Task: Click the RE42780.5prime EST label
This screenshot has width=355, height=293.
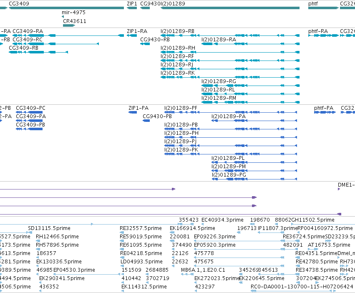Action: pos(317,262)
